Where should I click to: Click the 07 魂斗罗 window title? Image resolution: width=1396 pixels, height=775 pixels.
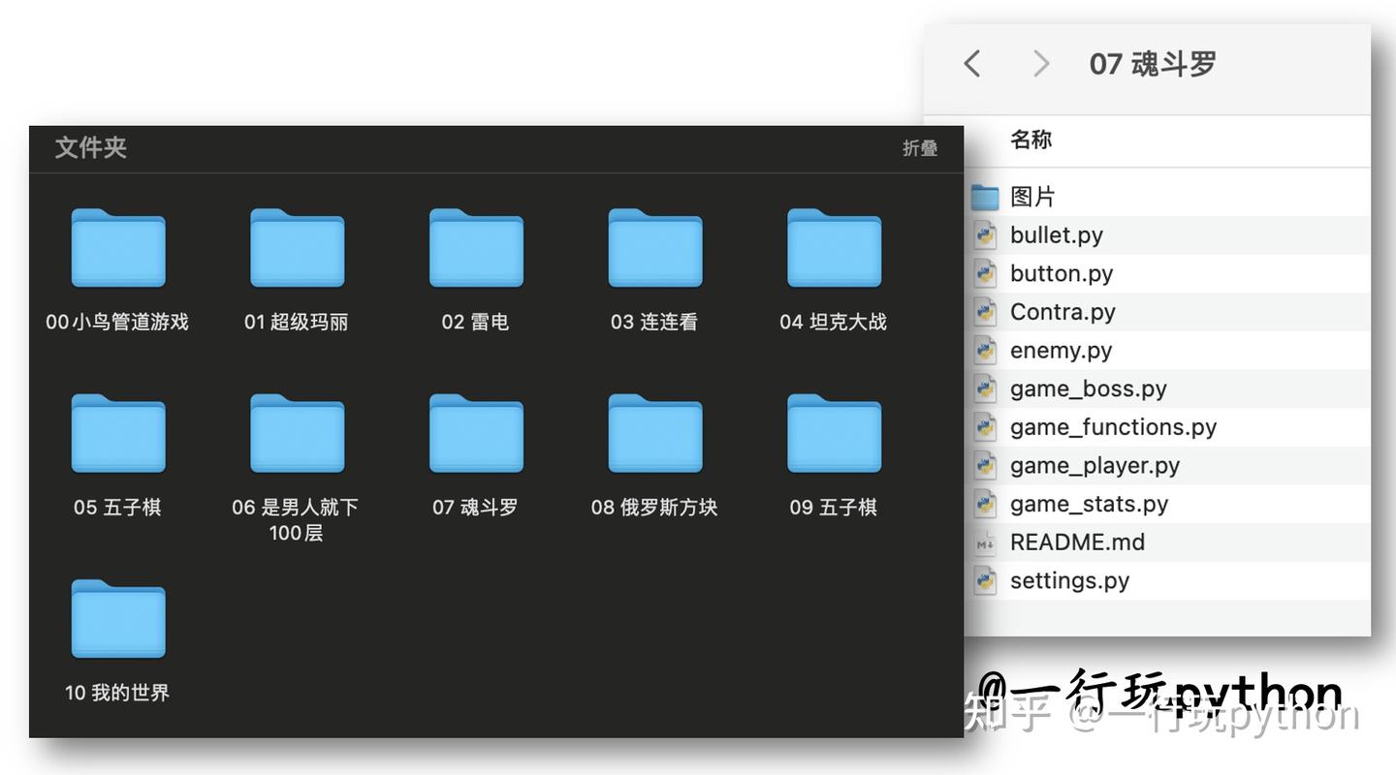[1150, 63]
